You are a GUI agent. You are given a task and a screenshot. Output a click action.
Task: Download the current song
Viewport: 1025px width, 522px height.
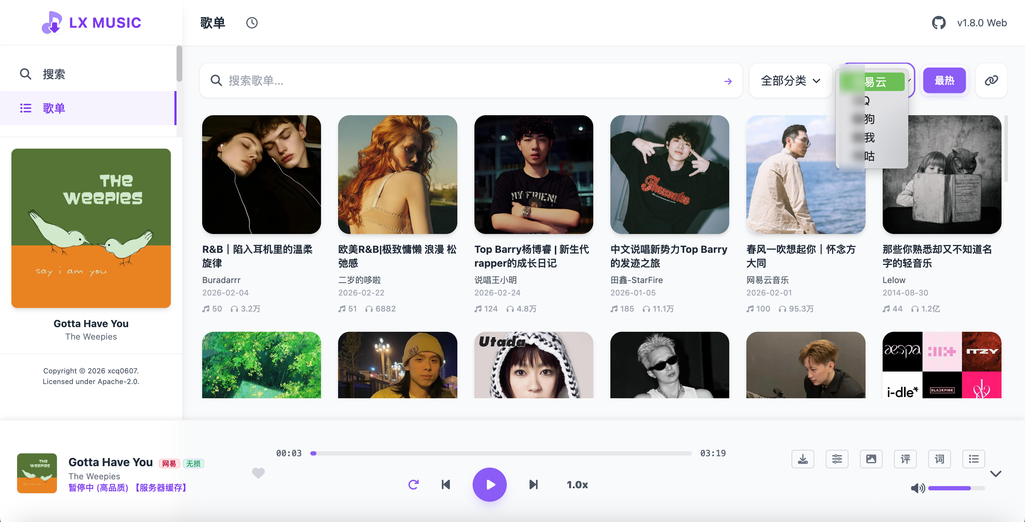[x=803, y=459]
